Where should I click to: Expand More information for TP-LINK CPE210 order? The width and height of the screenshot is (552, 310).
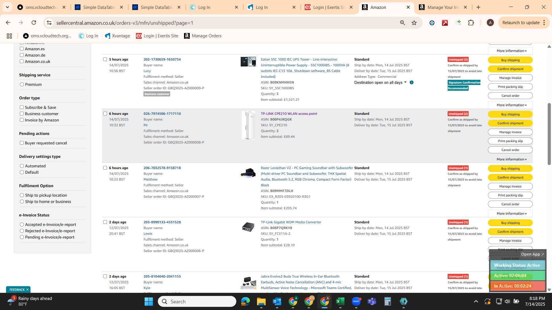pos(510,159)
